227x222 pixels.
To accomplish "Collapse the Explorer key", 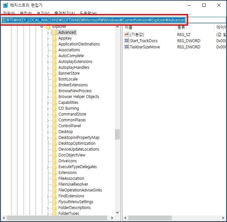I will (x=42, y=27).
